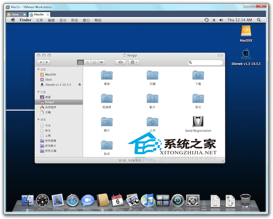273x219 pixels.
Task: Switch Finder to Cover Flow view
Action: point(101,62)
